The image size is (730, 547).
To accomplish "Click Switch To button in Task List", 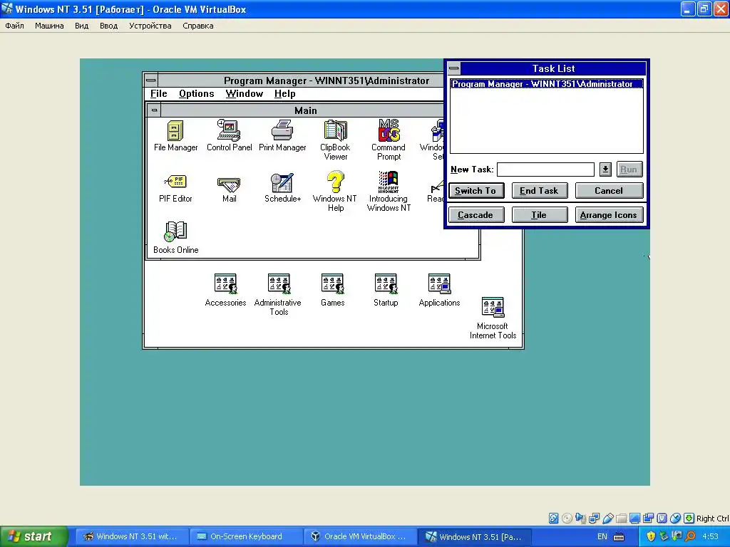I will [x=475, y=191].
